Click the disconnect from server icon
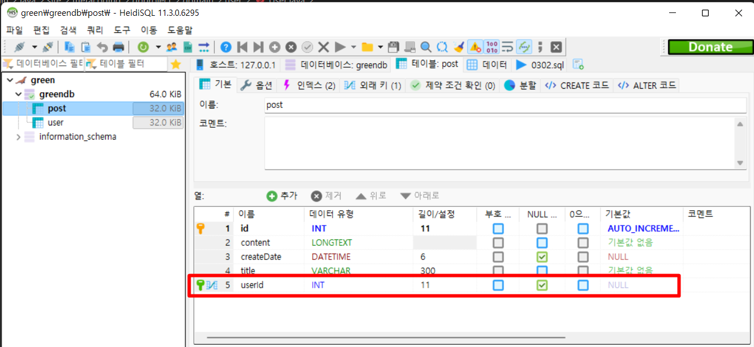Screen dimensions: 754x347 (48, 47)
